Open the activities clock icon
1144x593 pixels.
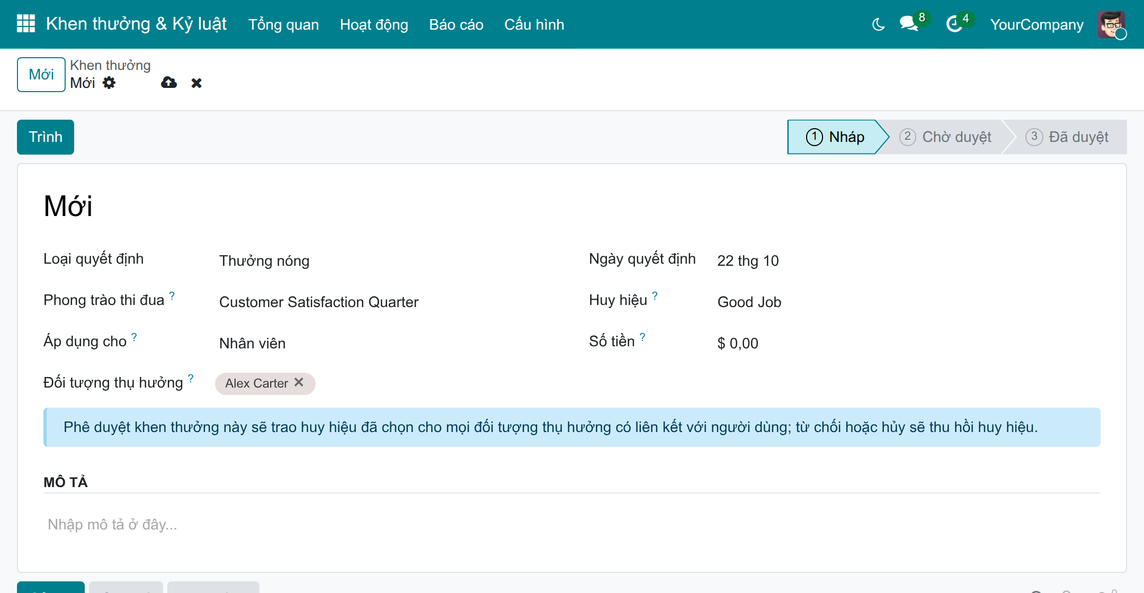pos(954,24)
